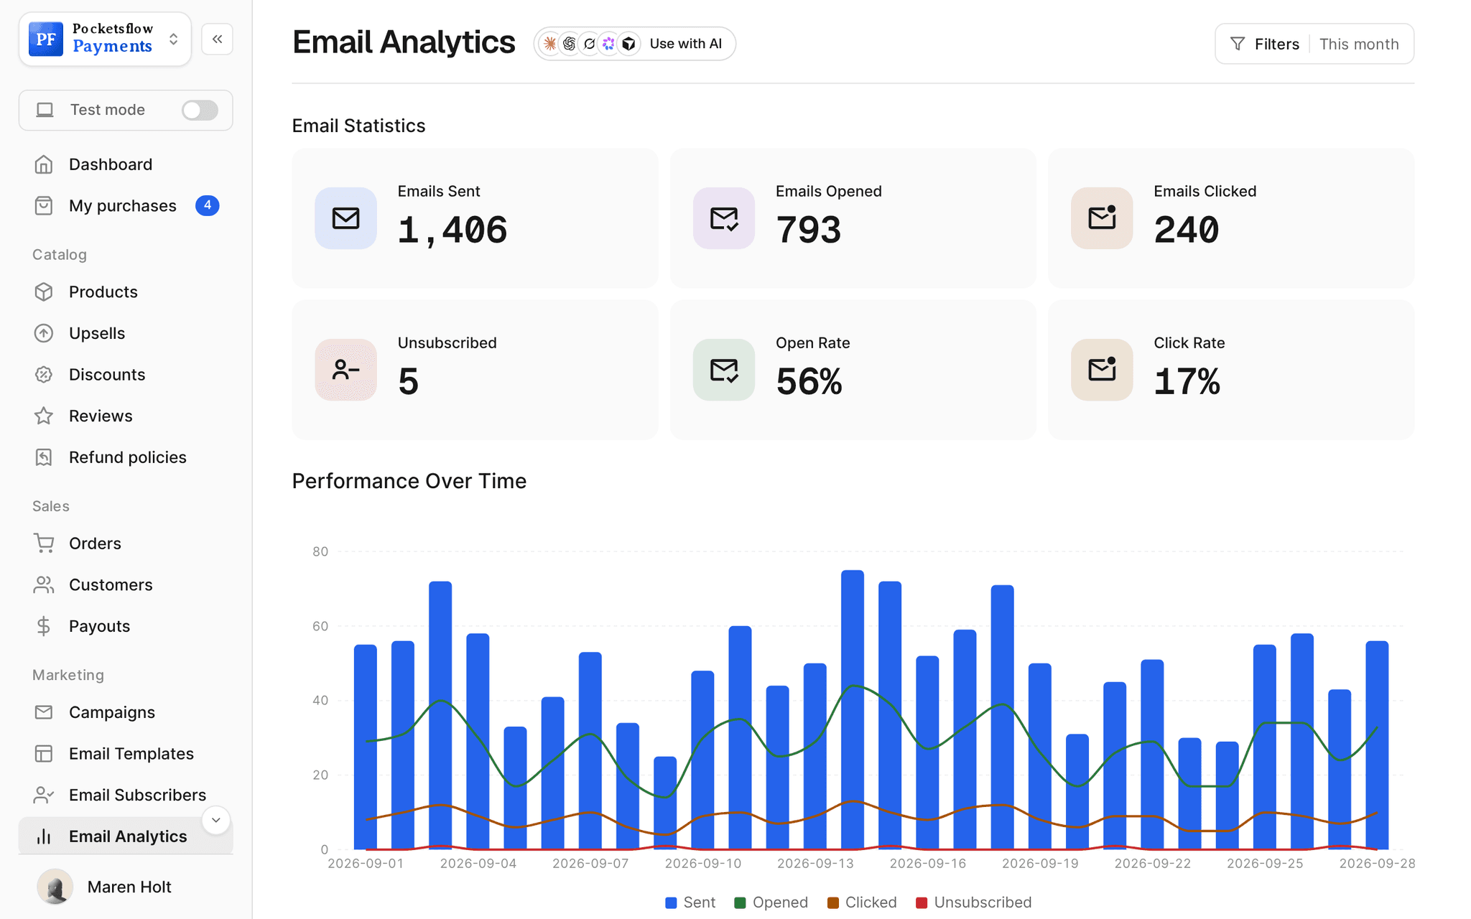
Task: Click the Payouts dollar icon
Action: click(x=44, y=626)
